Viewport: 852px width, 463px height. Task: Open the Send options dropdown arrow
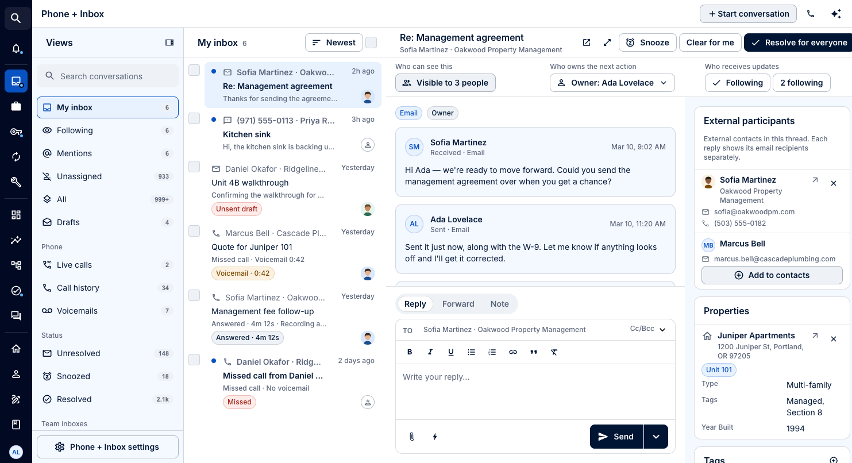(656, 437)
